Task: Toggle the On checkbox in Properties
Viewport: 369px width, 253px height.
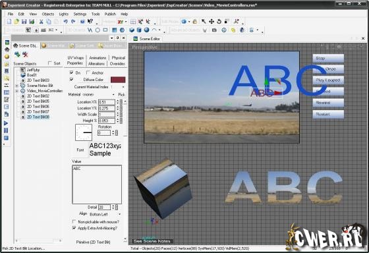Action: pyautogui.click(x=72, y=72)
